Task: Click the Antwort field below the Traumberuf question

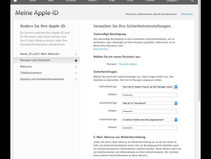Action: [x=149, y=111]
